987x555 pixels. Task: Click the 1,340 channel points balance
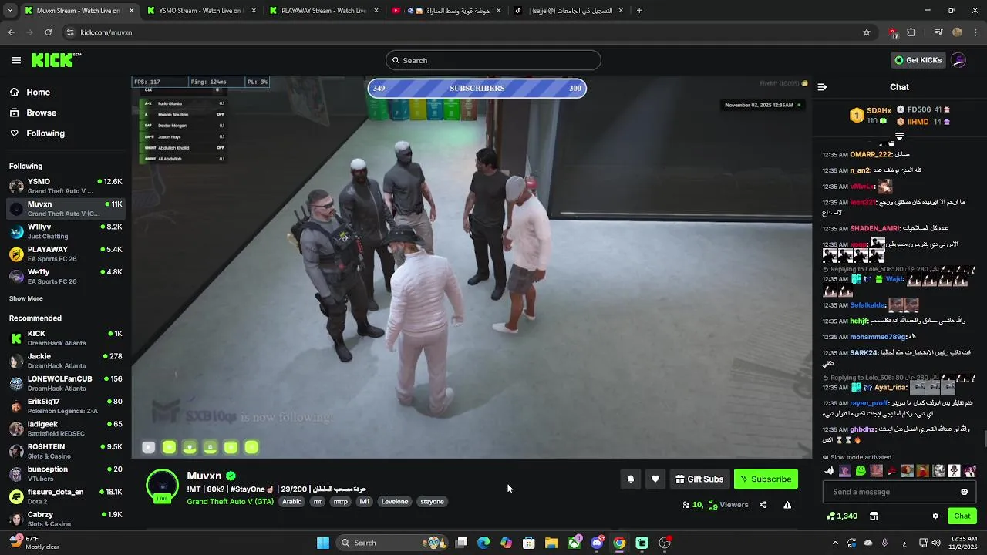pos(842,516)
